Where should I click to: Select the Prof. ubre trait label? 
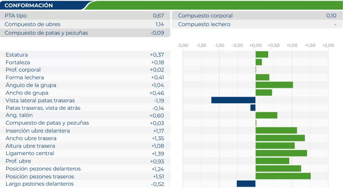[x=18, y=161]
